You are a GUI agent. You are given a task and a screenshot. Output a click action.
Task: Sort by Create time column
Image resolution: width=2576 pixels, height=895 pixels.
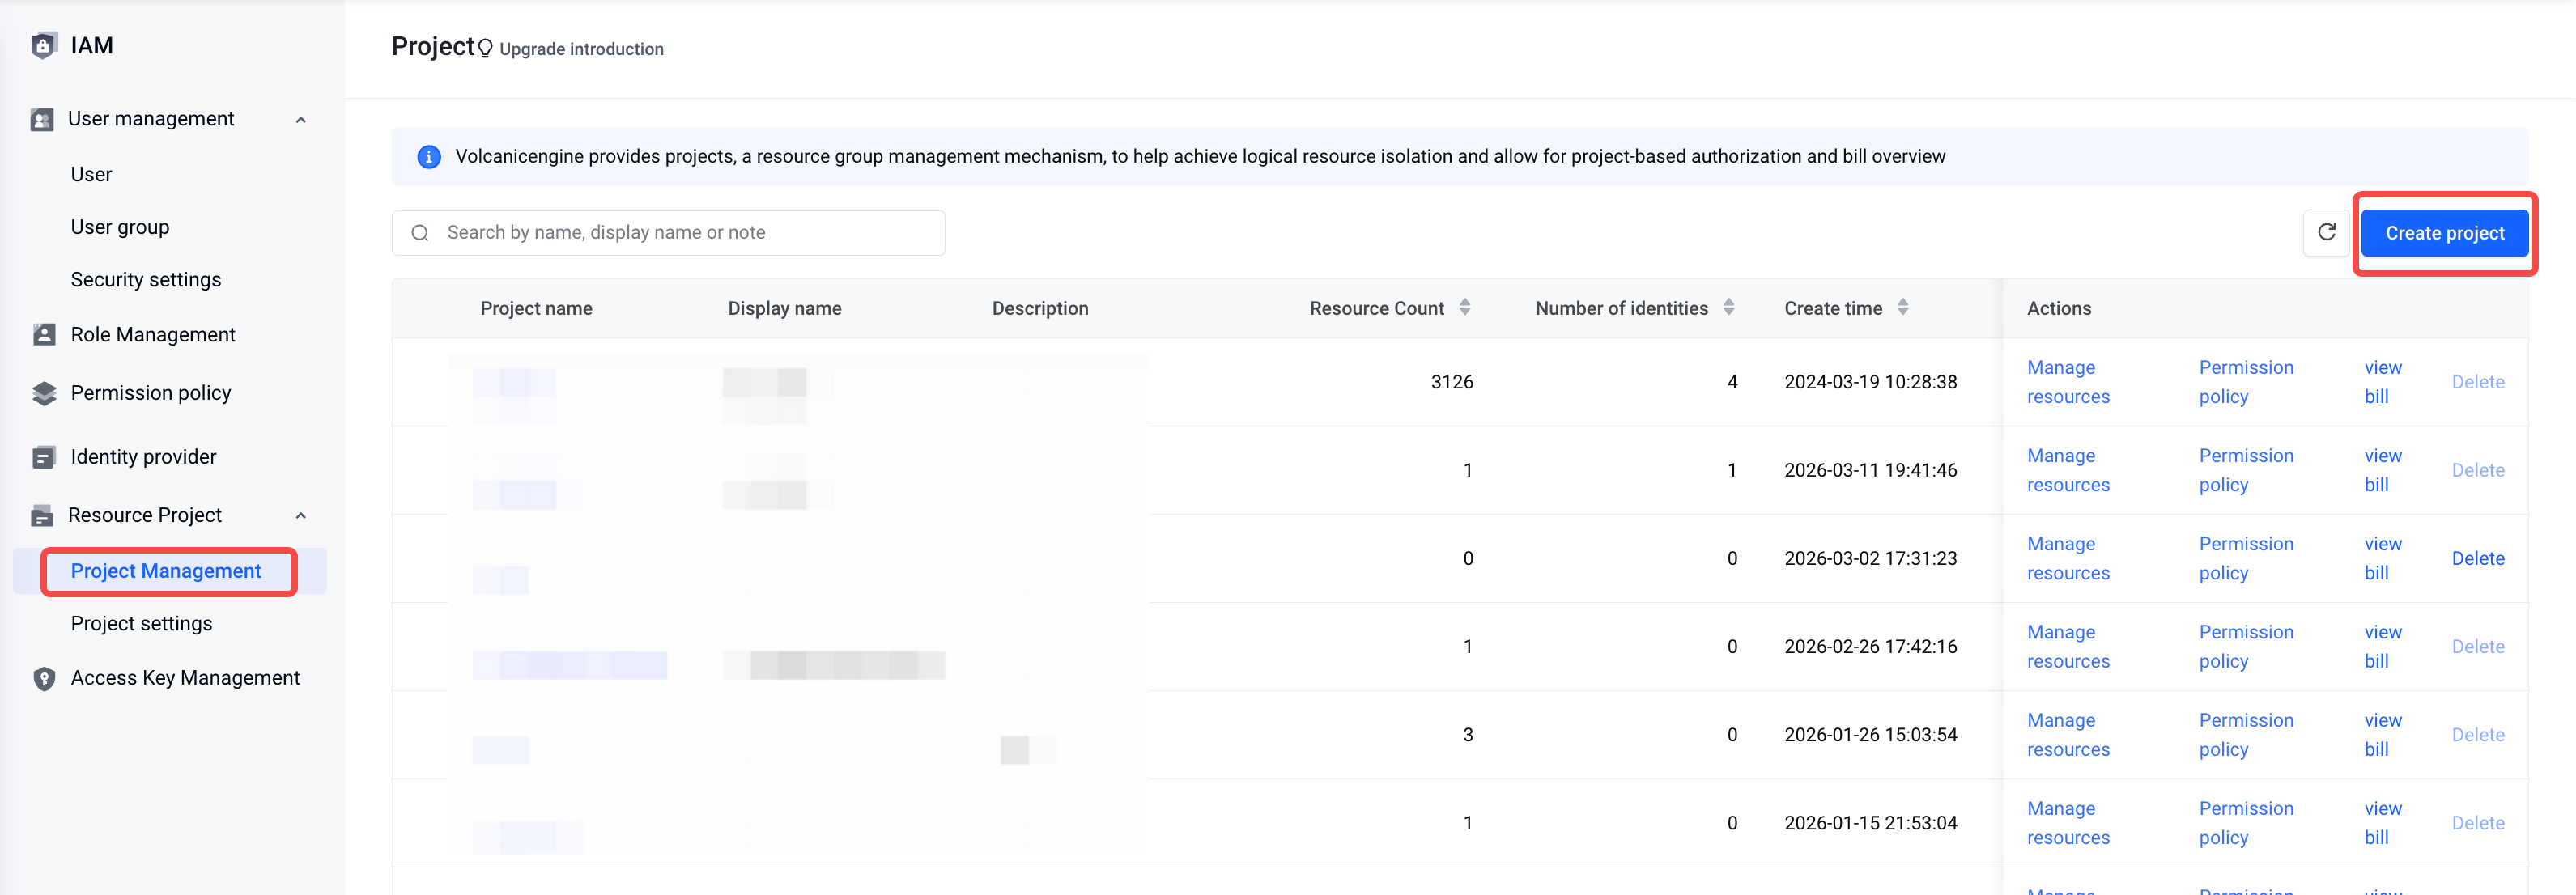[x=1903, y=308]
